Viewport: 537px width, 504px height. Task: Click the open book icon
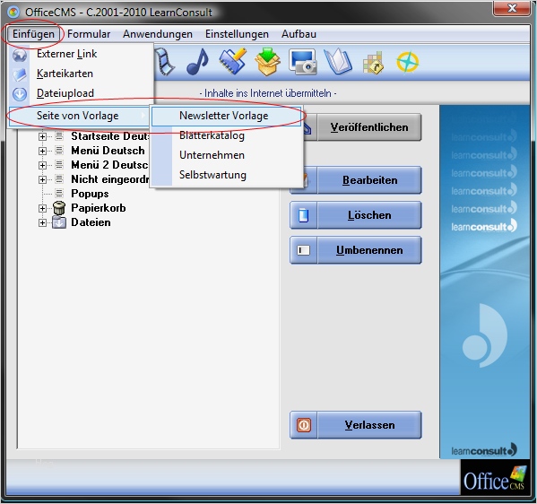click(x=338, y=62)
